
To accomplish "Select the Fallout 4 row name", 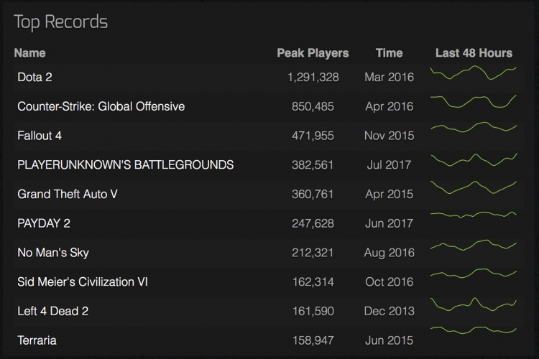I will coord(40,136).
